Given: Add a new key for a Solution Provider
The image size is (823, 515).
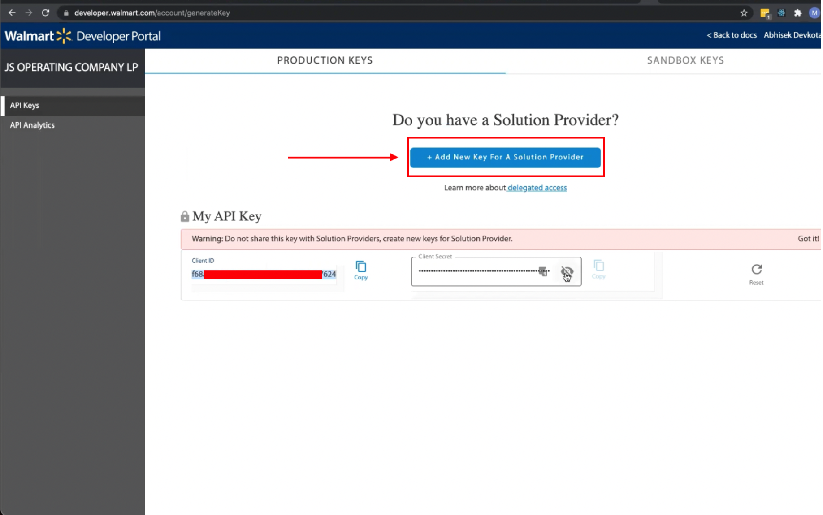Looking at the screenshot, I should (x=505, y=158).
